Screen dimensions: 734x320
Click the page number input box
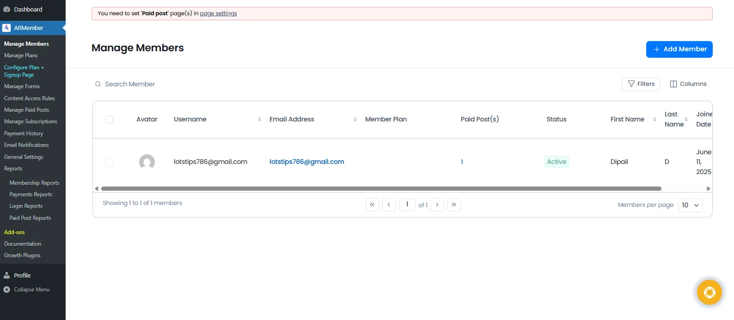tap(407, 204)
